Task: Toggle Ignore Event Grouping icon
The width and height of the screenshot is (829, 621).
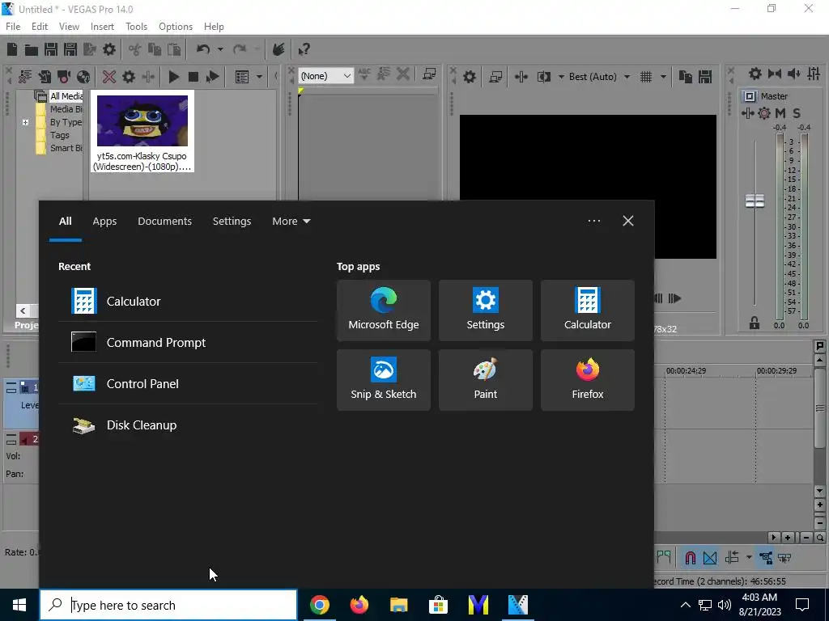Action: click(785, 558)
